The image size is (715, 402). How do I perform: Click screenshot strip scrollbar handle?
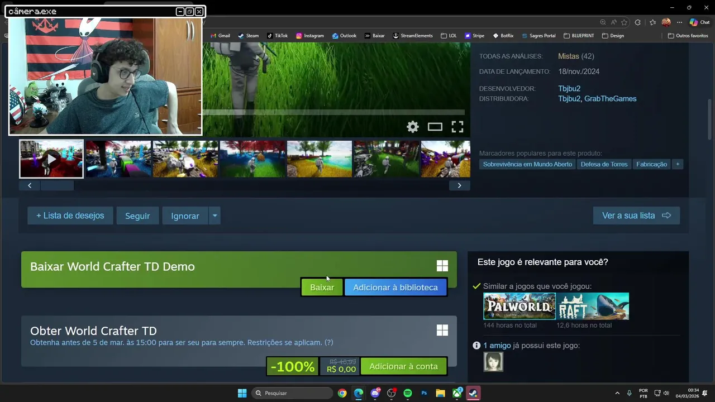coord(57,185)
